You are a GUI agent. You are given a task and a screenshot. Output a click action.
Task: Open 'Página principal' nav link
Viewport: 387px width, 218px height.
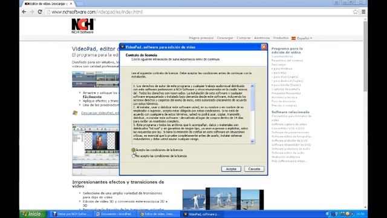[x=201, y=38]
